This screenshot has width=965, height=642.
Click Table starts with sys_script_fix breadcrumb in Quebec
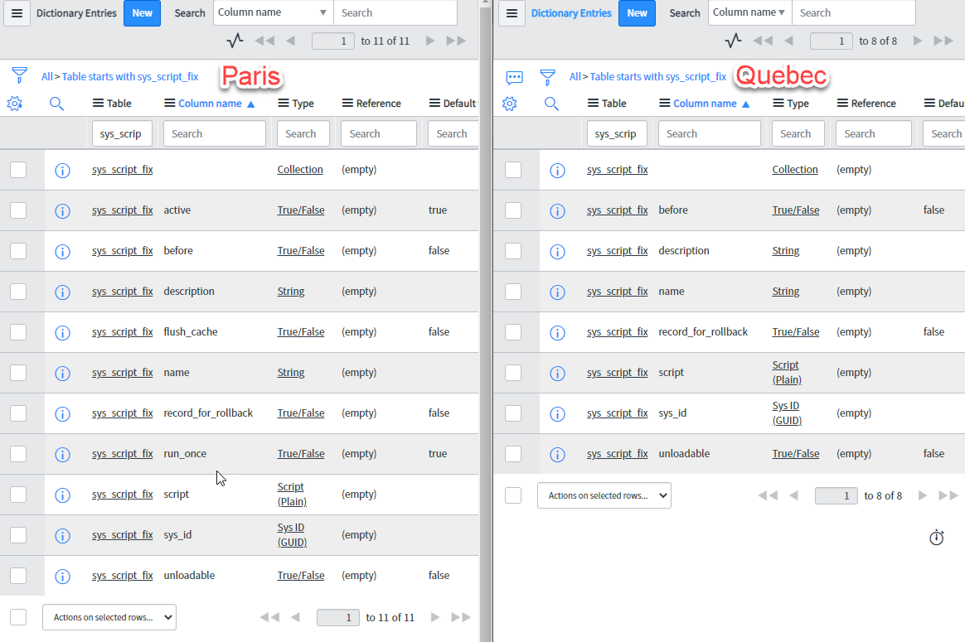(x=658, y=77)
